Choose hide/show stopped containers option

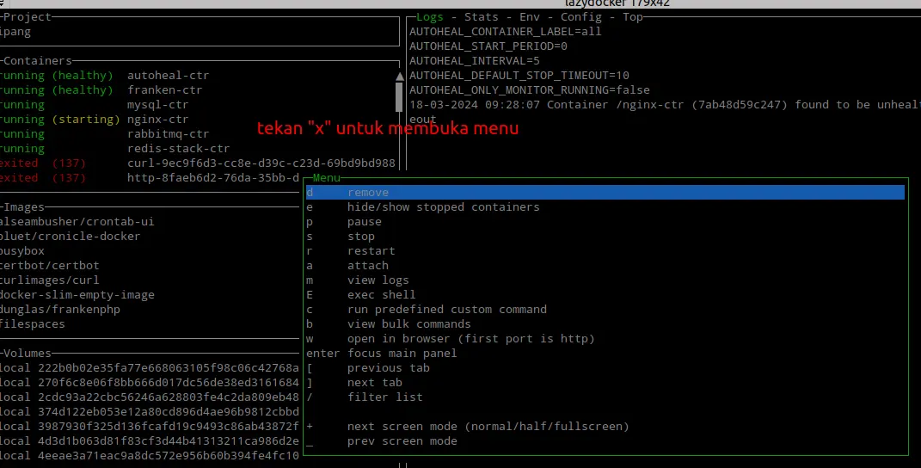point(443,207)
